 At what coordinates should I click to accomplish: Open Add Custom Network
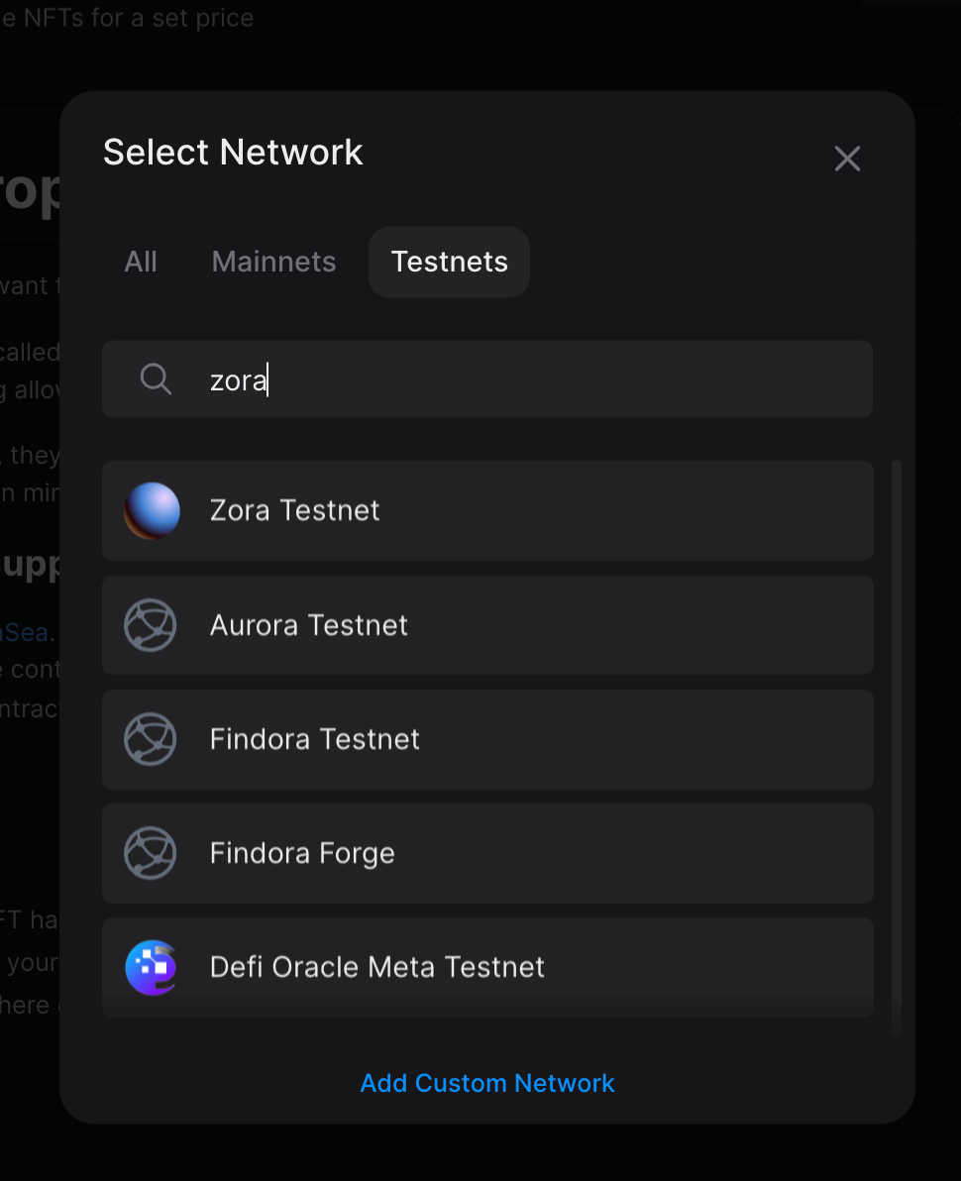486,1083
